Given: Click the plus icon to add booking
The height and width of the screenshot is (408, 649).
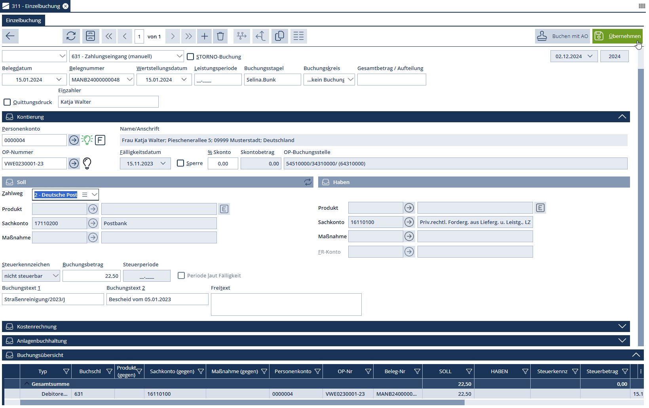Looking at the screenshot, I should [x=204, y=36].
